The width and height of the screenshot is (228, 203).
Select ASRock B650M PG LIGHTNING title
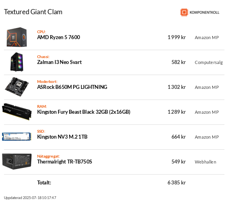coord(72,87)
